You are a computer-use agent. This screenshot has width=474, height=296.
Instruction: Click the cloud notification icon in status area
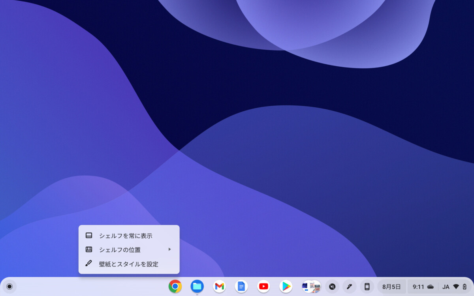point(431,287)
